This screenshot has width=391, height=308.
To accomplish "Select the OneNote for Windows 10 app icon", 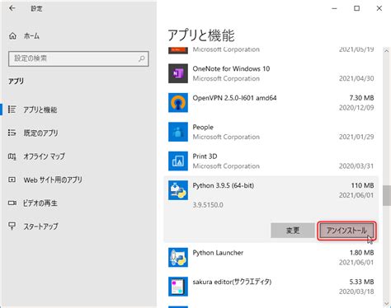I will 178,73.
